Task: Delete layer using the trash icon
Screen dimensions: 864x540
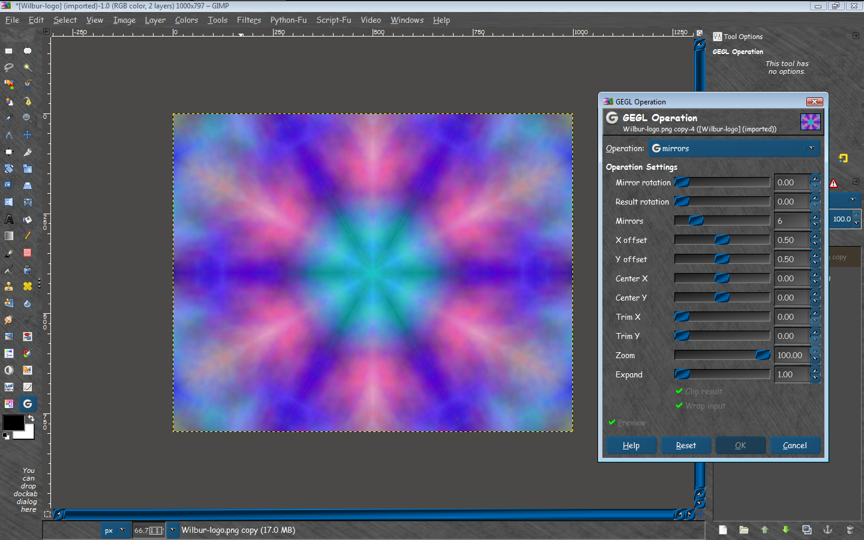Action: coord(850,530)
